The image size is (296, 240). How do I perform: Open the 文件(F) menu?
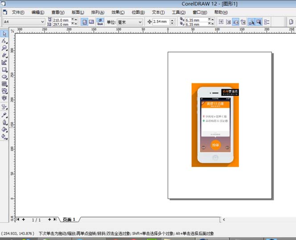pos(18,12)
